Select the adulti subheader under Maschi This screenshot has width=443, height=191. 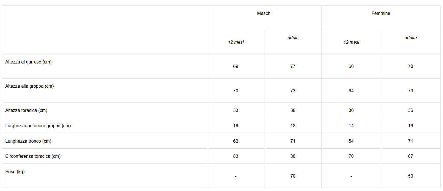click(293, 38)
